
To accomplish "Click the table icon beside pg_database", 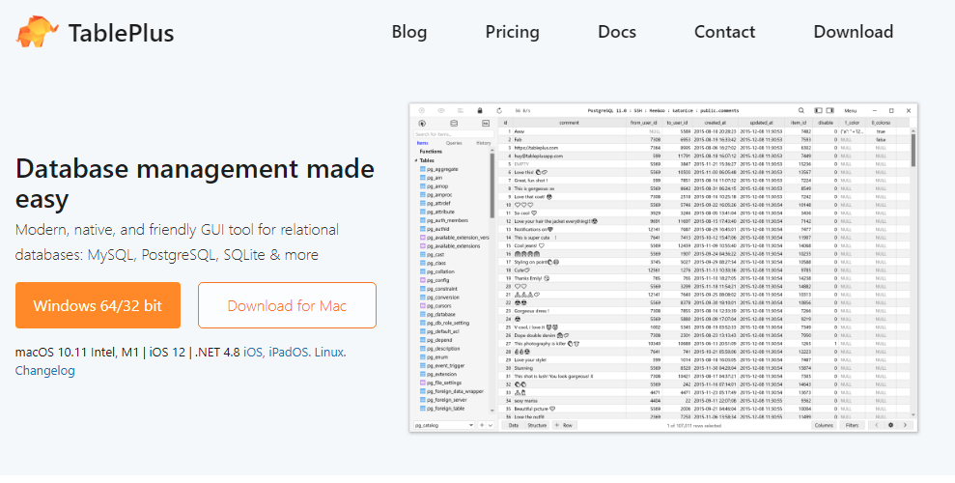I will pyautogui.click(x=423, y=314).
